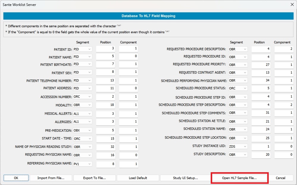Open Requested Procedure Description segment dropdown
Image resolution: width=297 pixels, height=185 pixels.
238,49
